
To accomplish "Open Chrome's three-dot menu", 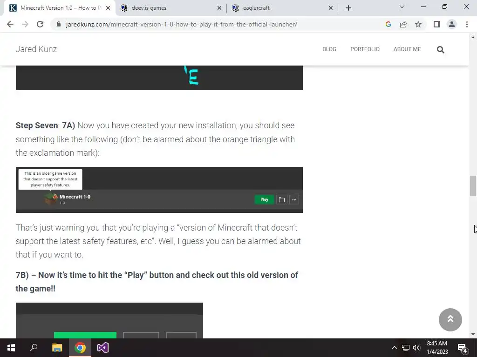I will 467,24.
